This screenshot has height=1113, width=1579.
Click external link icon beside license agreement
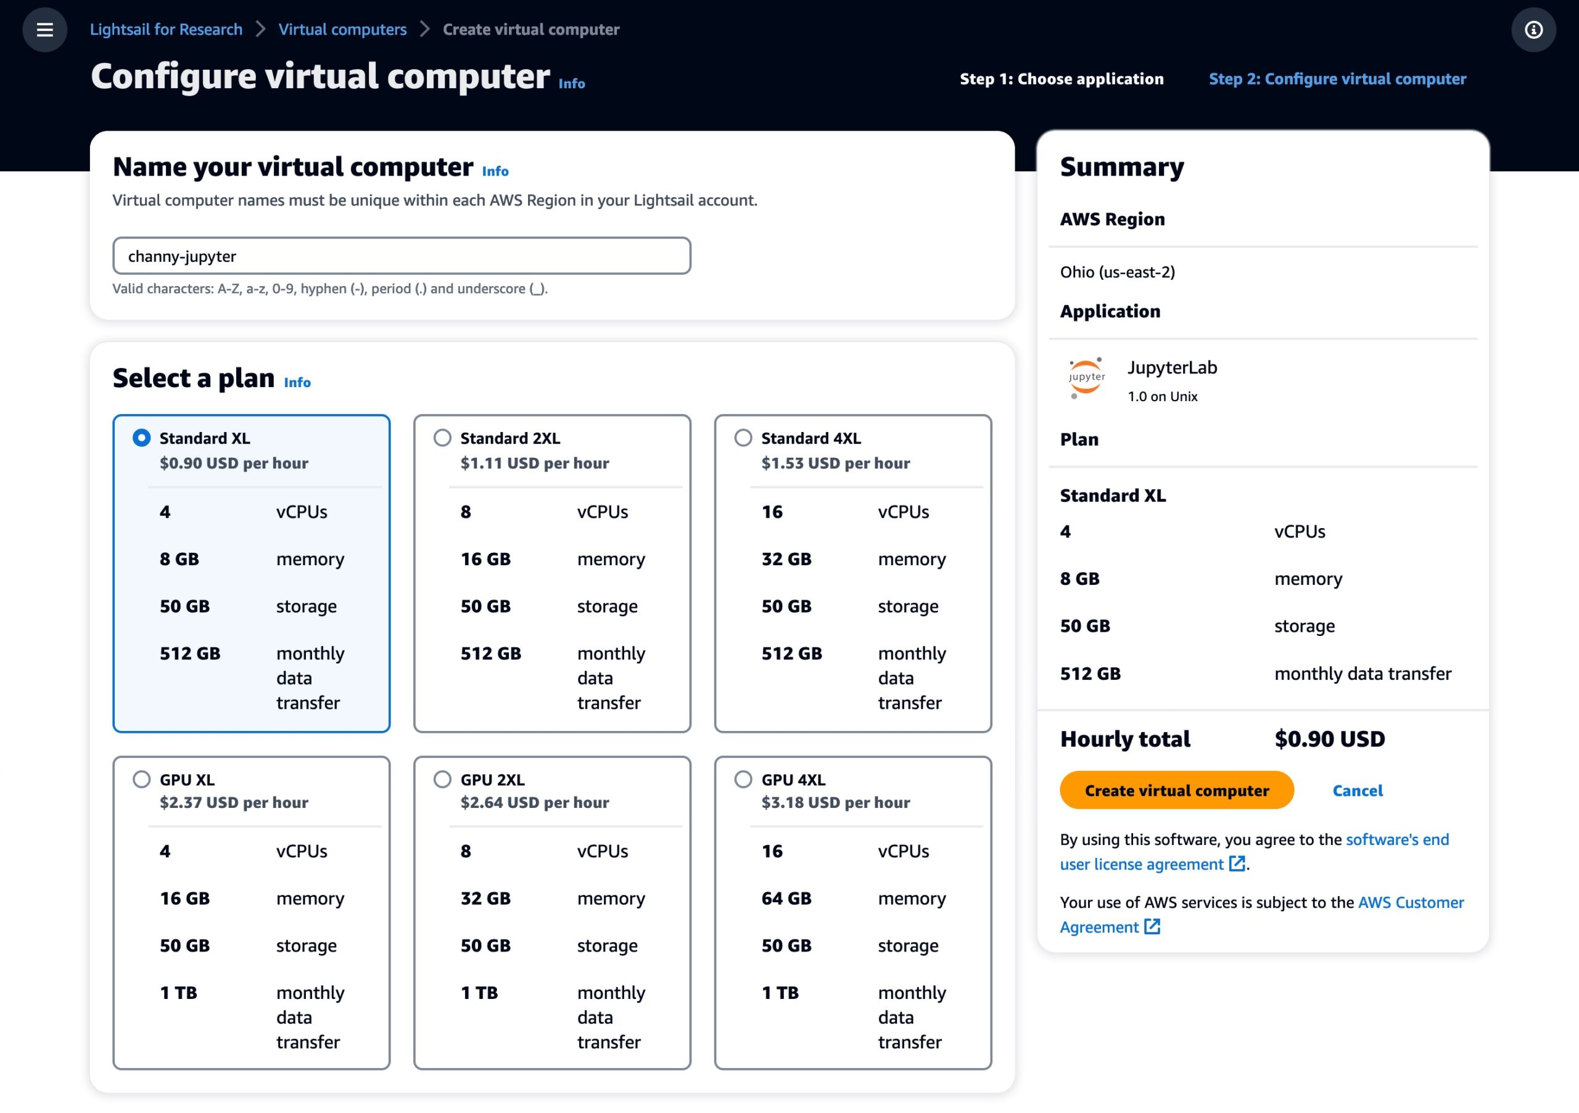[x=1237, y=863]
